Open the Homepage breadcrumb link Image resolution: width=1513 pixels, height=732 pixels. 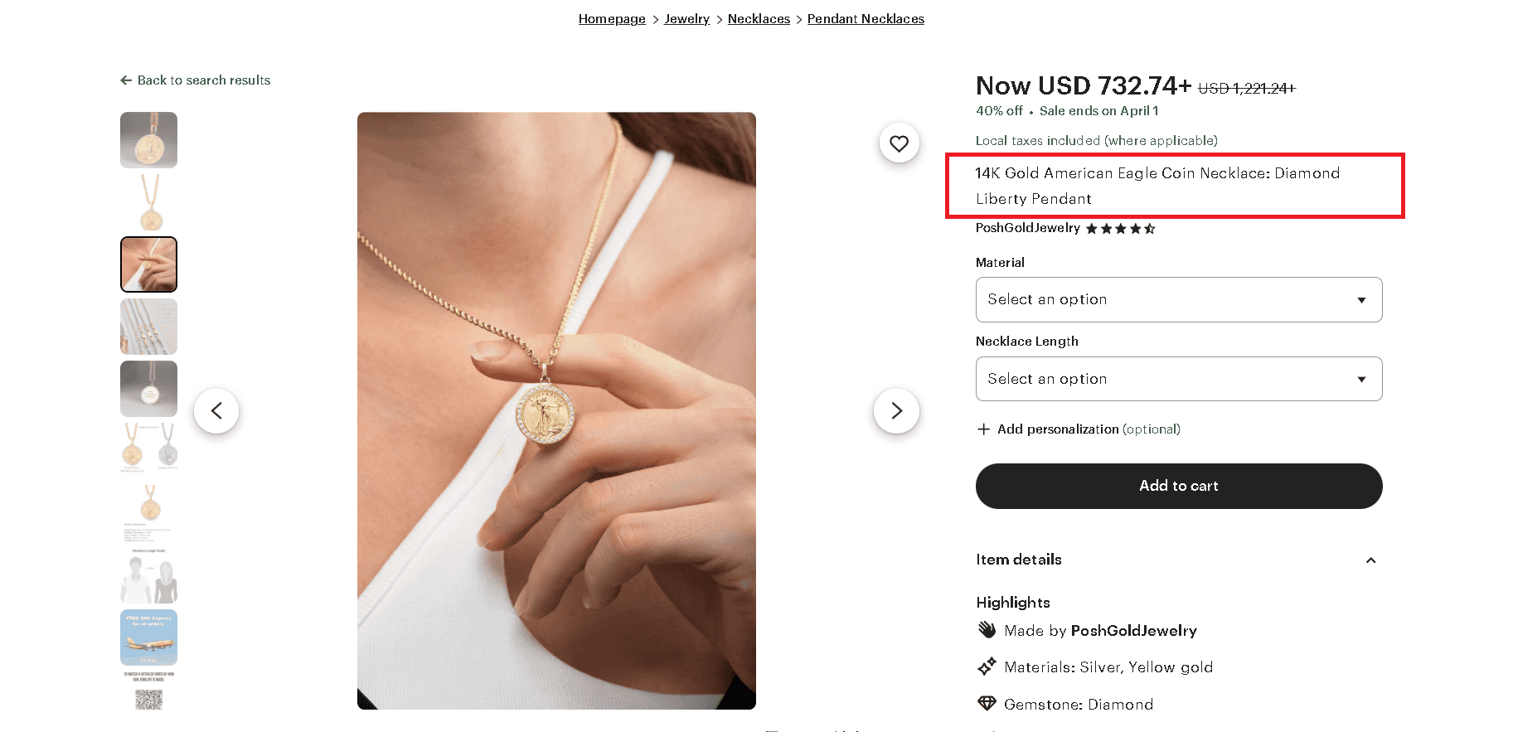point(612,18)
